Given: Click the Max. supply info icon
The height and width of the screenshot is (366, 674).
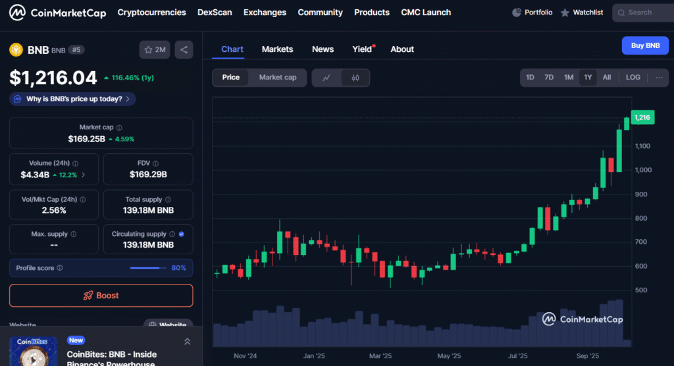Looking at the screenshot, I should (74, 235).
